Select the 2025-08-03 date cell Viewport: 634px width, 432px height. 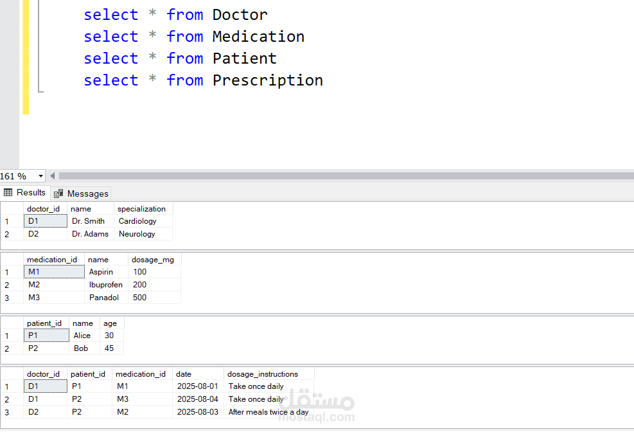click(198, 412)
